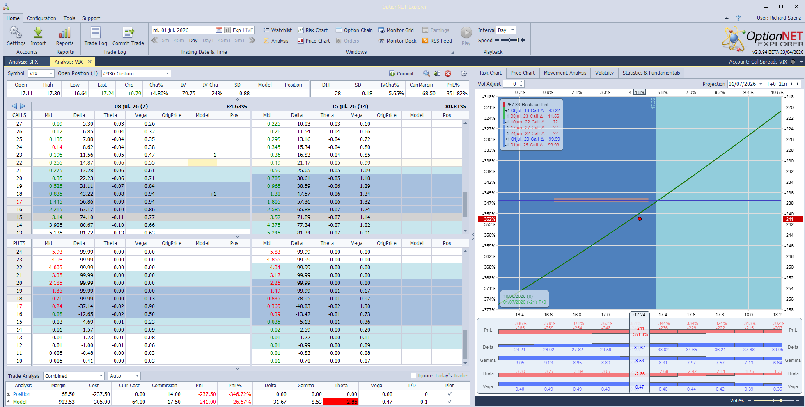Click the grid icon next to the magnifier
Screen dimensions: 805x407
click(x=437, y=73)
